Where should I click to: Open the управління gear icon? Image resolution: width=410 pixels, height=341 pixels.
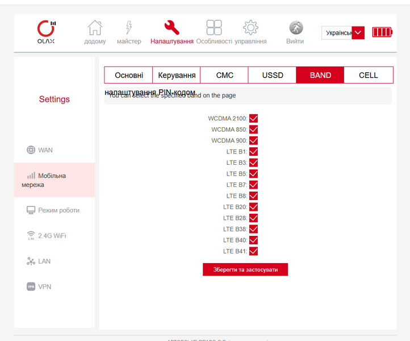pyautogui.click(x=250, y=27)
